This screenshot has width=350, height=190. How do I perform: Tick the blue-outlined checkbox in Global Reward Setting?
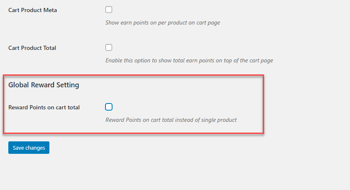(x=109, y=107)
